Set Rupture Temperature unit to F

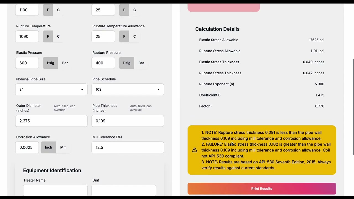click(48, 36)
